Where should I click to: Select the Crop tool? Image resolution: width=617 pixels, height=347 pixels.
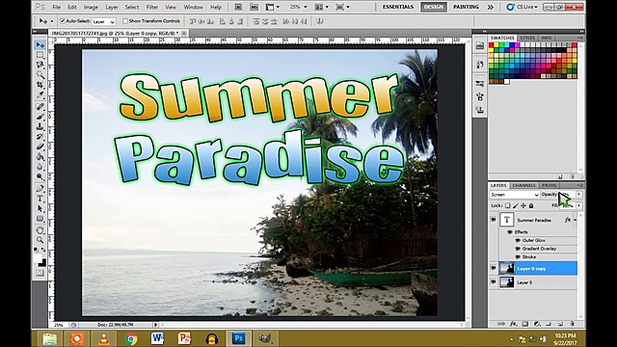click(40, 85)
